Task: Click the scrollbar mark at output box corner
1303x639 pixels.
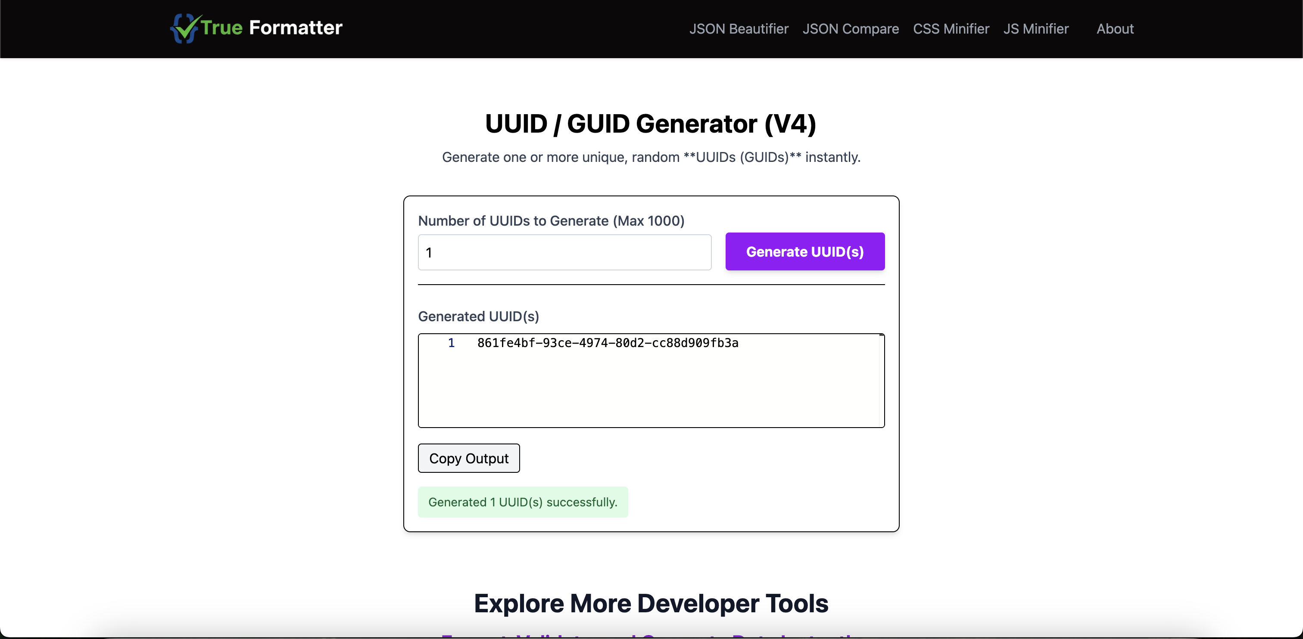Action: point(881,335)
